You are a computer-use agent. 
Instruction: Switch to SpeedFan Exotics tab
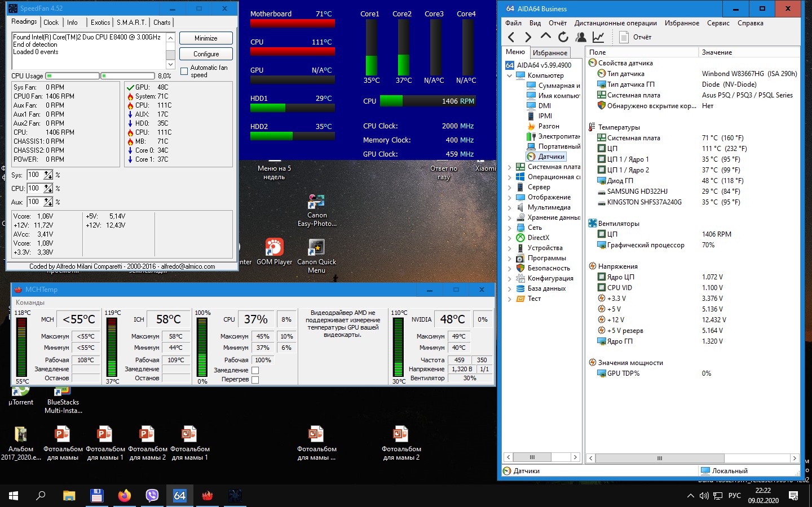coord(100,23)
